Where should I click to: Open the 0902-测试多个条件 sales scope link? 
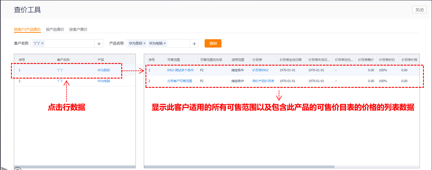[180, 70]
